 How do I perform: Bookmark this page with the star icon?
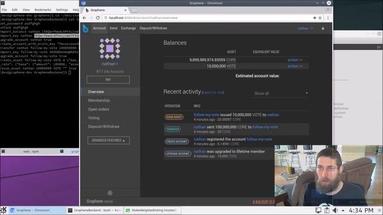pyautogui.click(x=320, y=18)
